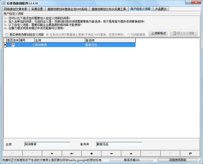Click the 主词 column header
Screen dimensions: 203x164
coord(60,40)
